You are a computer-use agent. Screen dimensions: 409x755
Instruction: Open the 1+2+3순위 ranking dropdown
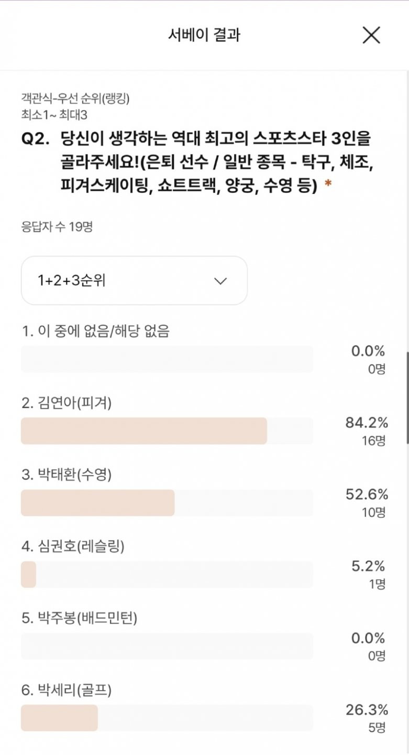134,281
